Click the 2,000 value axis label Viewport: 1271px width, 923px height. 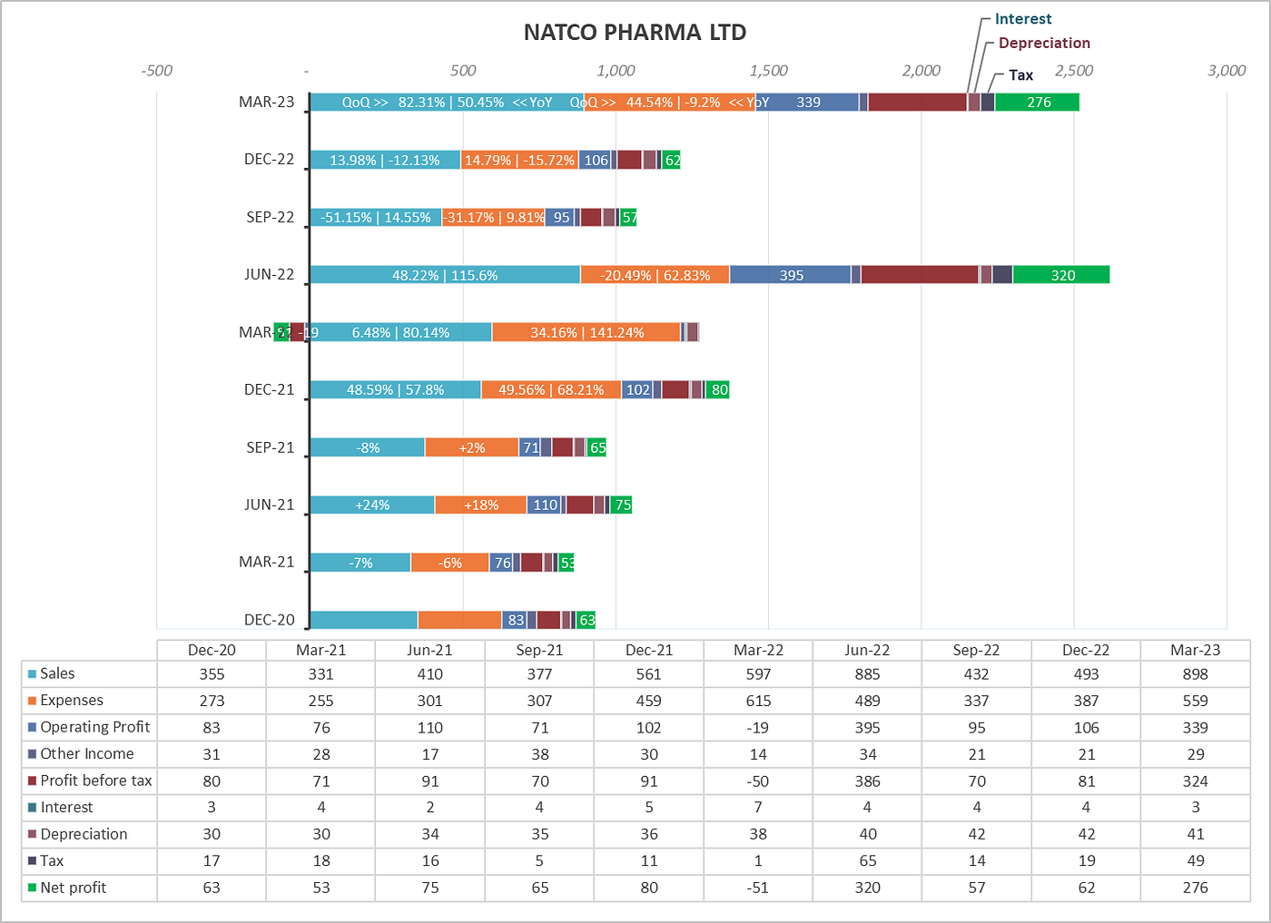tap(921, 71)
